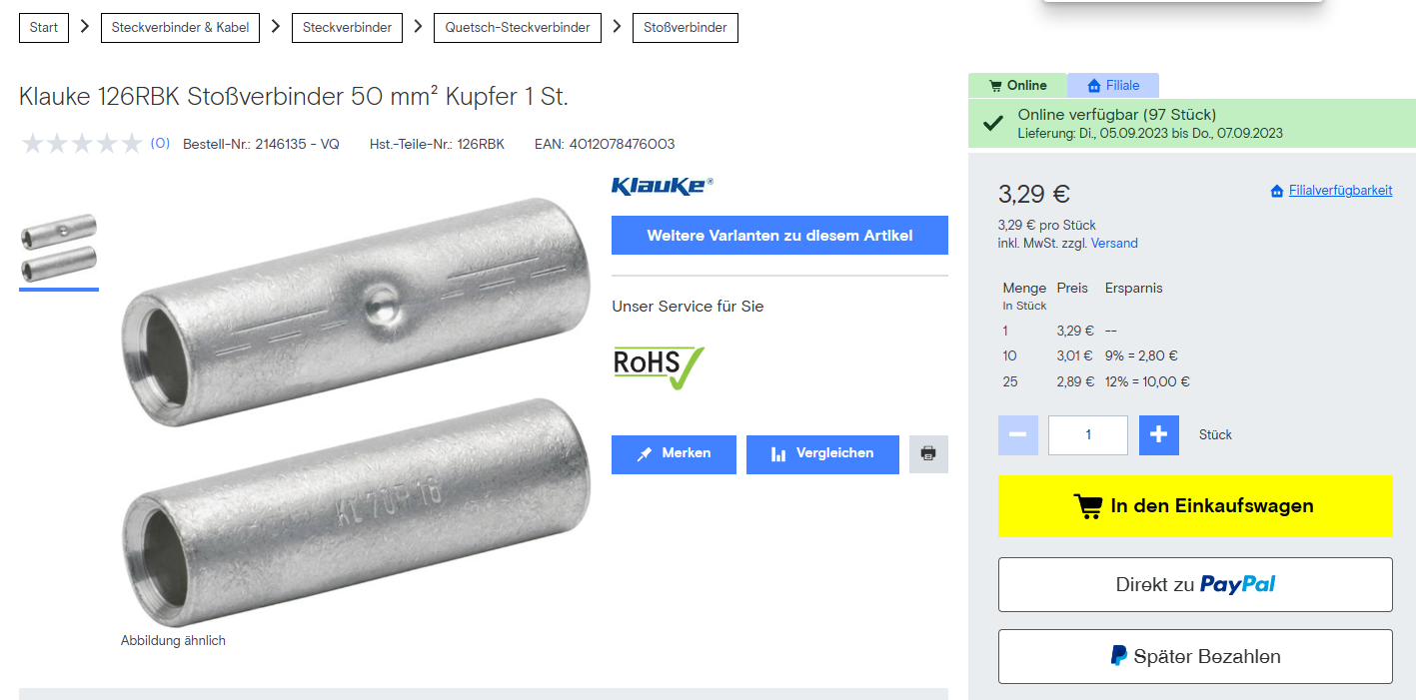Click the RoHS compliance badge
1416x700 pixels.
[x=659, y=366]
